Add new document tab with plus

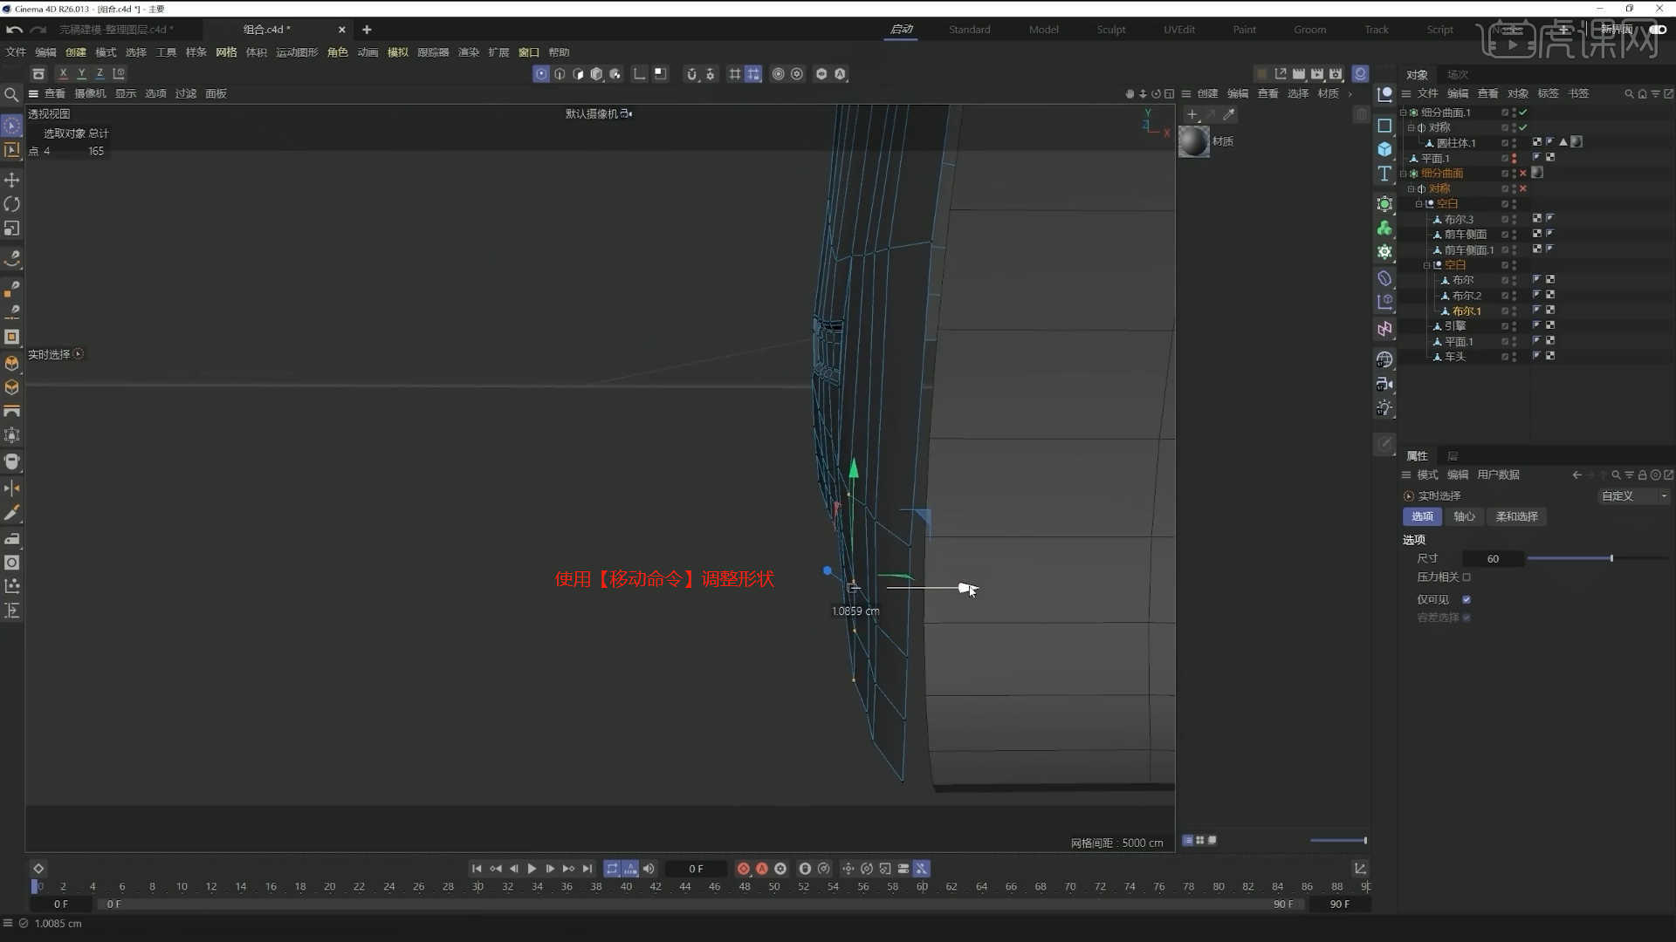(367, 30)
